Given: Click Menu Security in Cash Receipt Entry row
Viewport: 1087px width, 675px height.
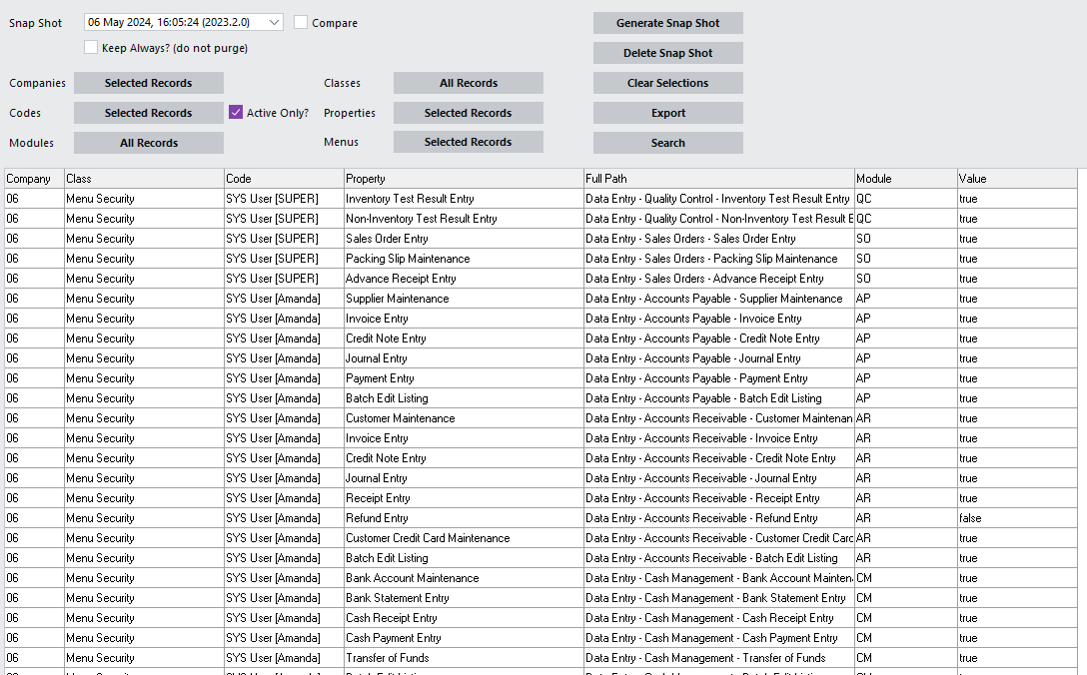Looking at the screenshot, I should pyautogui.click(x=144, y=618).
